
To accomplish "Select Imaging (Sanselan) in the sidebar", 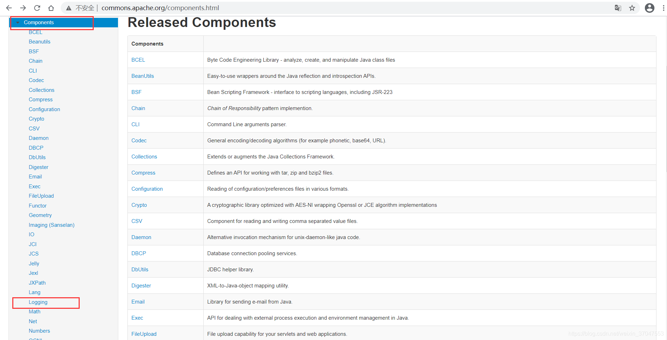I will tap(52, 225).
